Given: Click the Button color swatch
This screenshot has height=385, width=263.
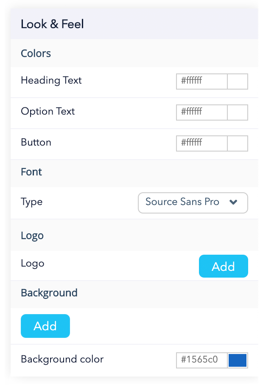Looking at the screenshot, I should coord(238,143).
